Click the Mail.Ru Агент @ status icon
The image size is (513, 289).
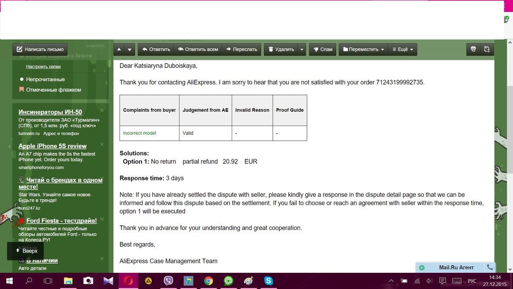pos(422,268)
